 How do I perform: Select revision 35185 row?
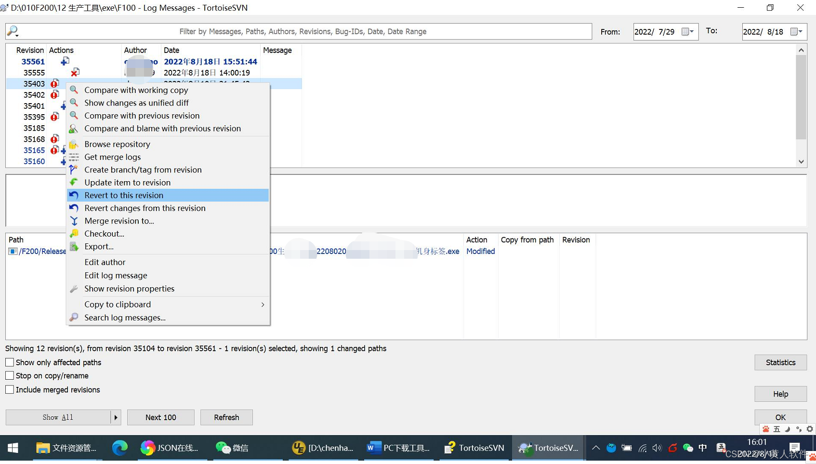tap(154, 128)
